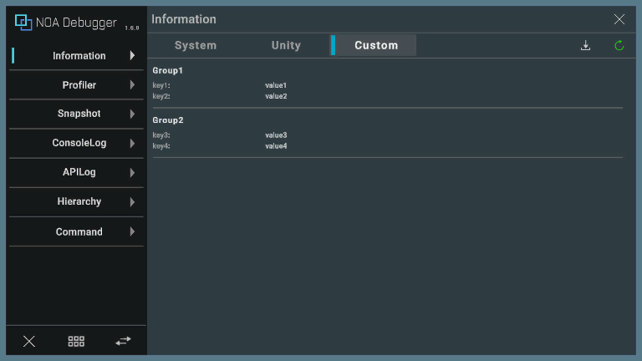The height and width of the screenshot is (361, 642).
Task: Refresh information using the green reload icon
Action: [x=619, y=45]
